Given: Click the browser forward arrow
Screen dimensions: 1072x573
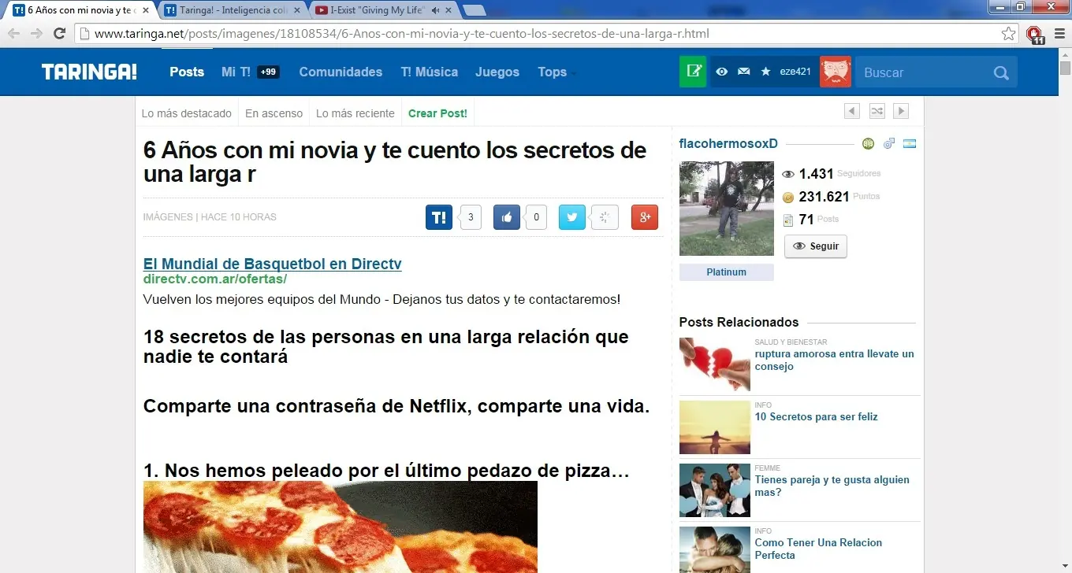Looking at the screenshot, I should [x=36, y=33].
